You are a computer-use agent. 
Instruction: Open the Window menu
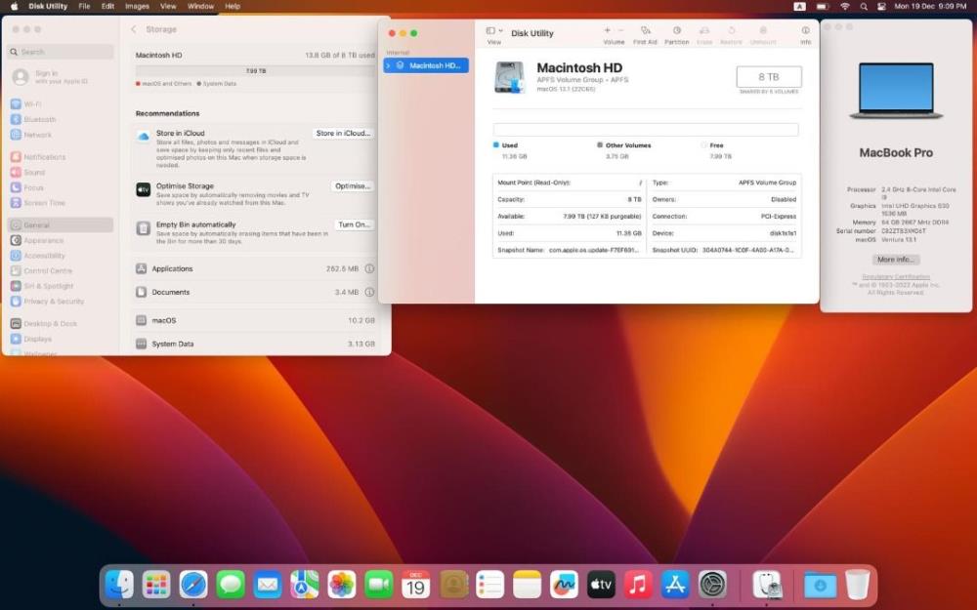[x=200, y=6]
